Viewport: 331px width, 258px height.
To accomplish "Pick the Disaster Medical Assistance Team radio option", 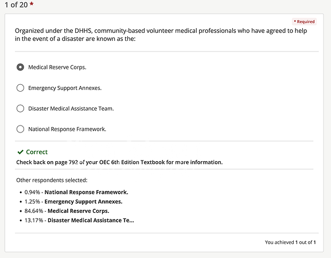I will (x=20, y=108).
